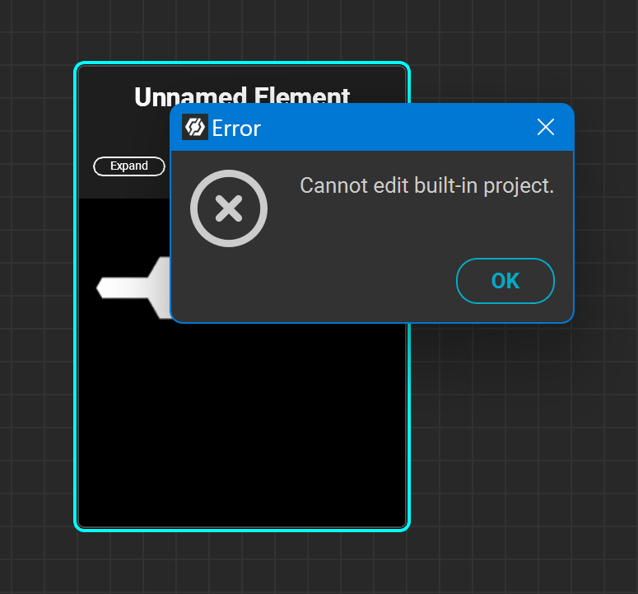Click the app logo in the Error title bar
Viewport: 638px width, 594px height.
[195, 127]
